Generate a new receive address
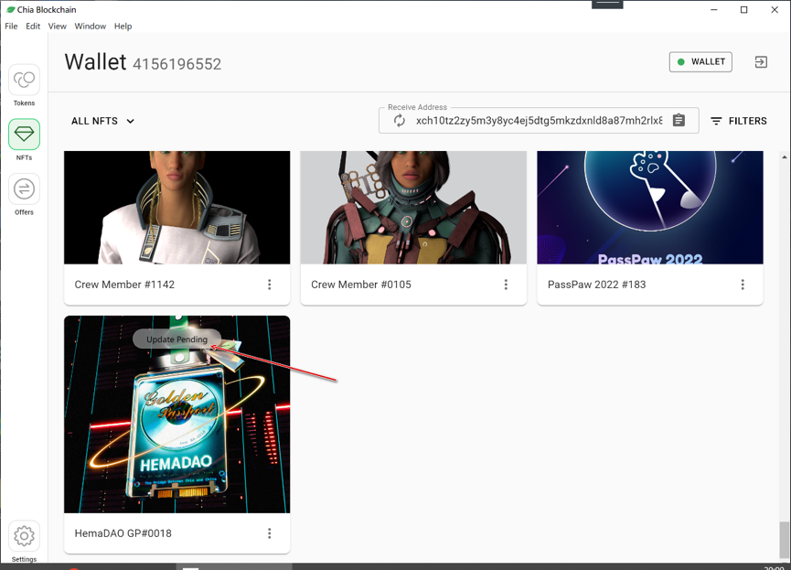 pyautogui.click(x=399, y=121)
